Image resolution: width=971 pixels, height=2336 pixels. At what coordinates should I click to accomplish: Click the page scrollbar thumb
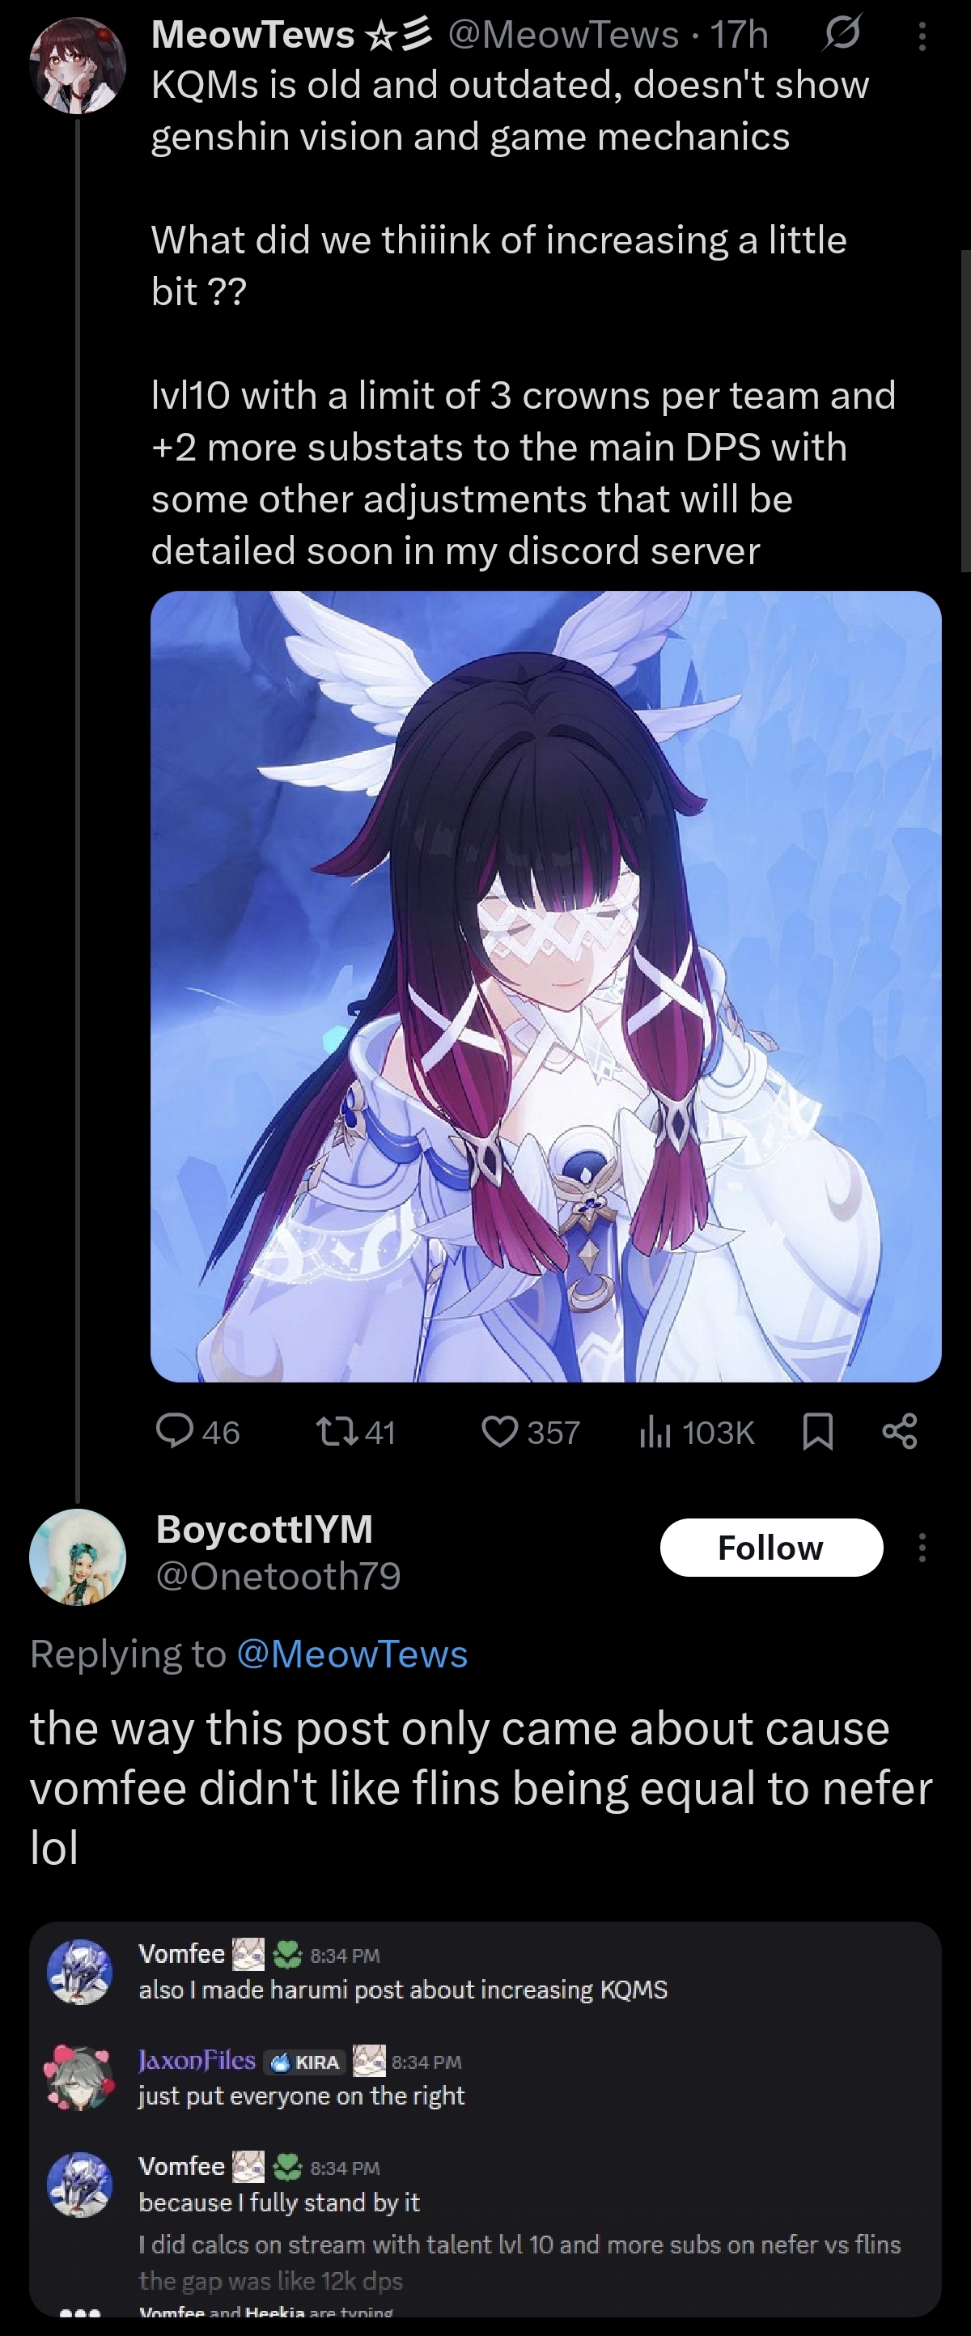pyautogui.click(x=965, y=411)
